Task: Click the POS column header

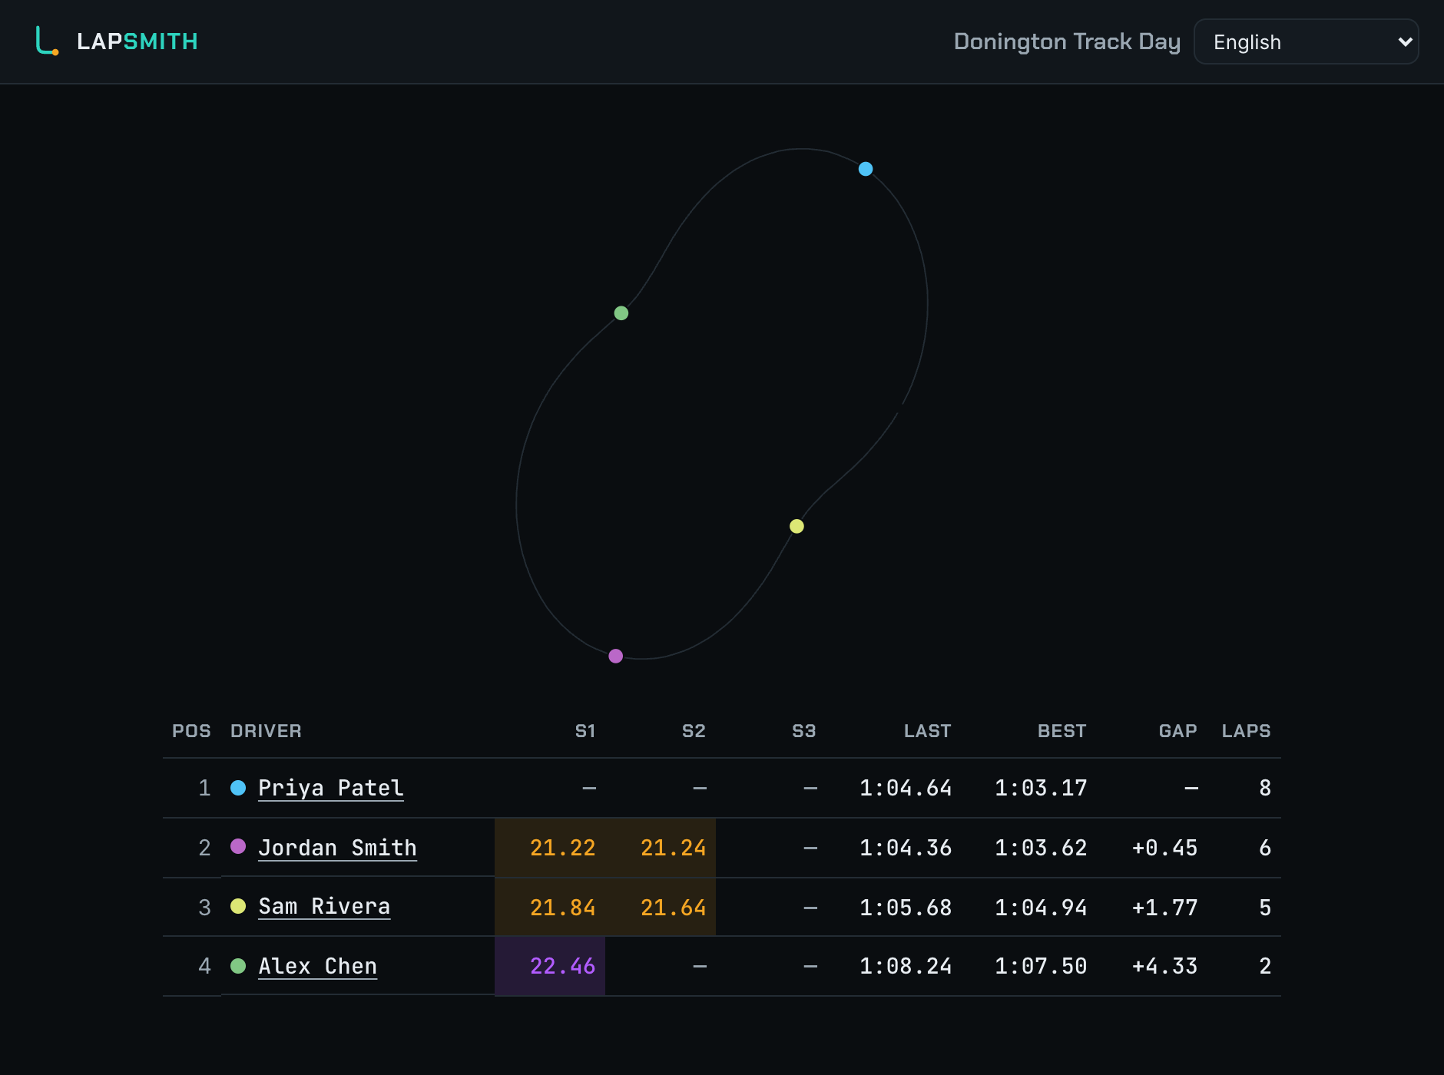Action: [x=191, y=731]
